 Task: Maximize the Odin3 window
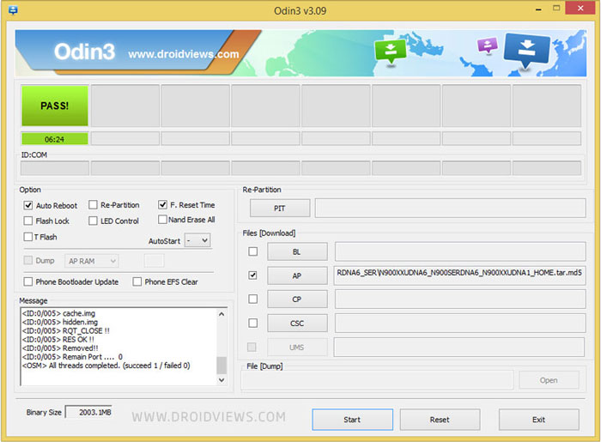click(x=556, y=8)
